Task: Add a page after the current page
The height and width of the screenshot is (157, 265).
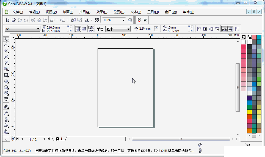Action: pyautogui.click(x=44, y=139)
